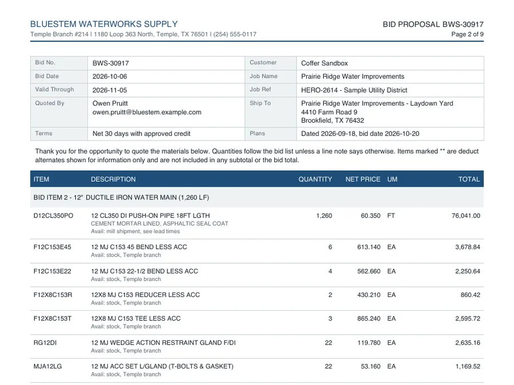Click item code F12C153E45
This screenshot has height=385, width=514.
point(52,247)
